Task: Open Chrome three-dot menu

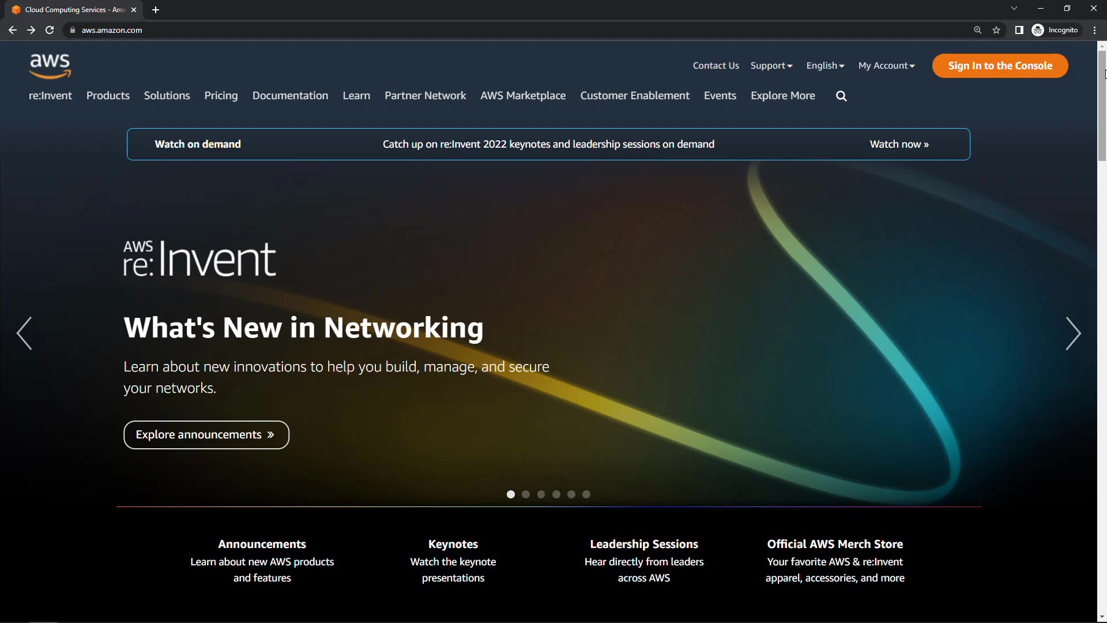Action: (1094, 30)
